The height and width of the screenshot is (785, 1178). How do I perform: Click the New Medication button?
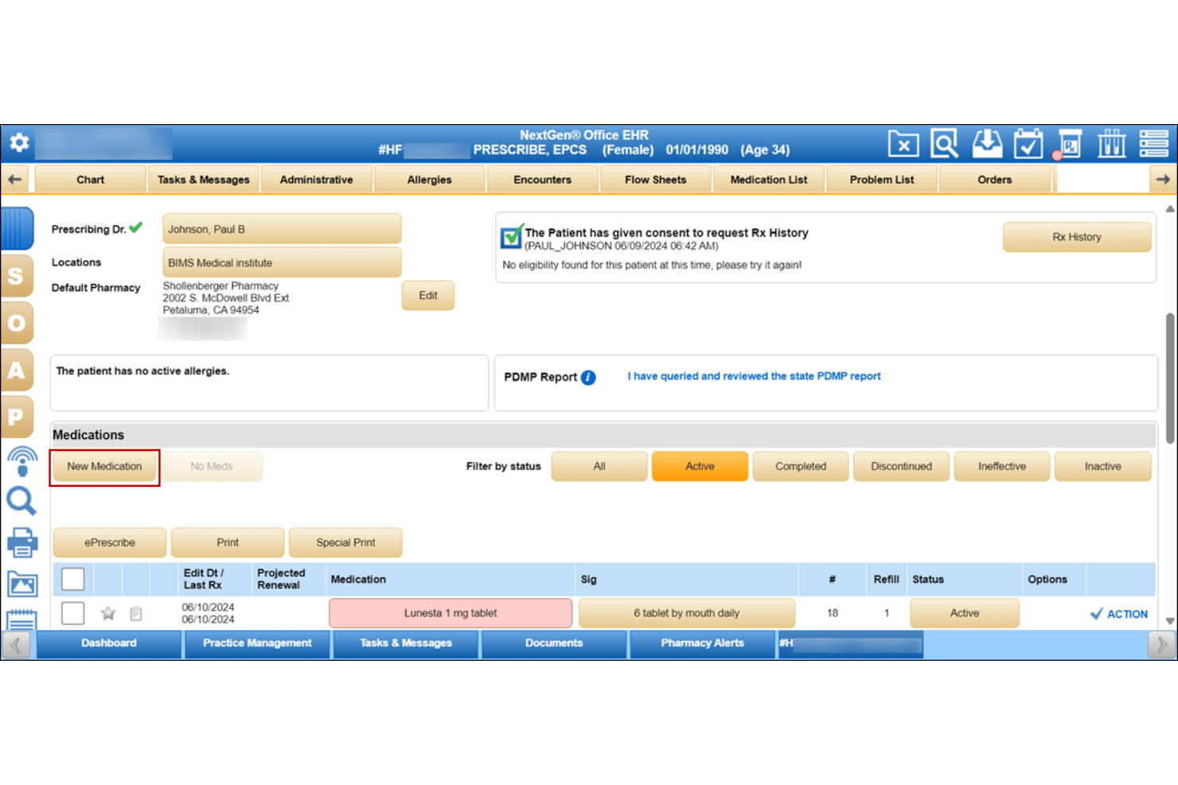pyautogui.click(x=104, y=467)
